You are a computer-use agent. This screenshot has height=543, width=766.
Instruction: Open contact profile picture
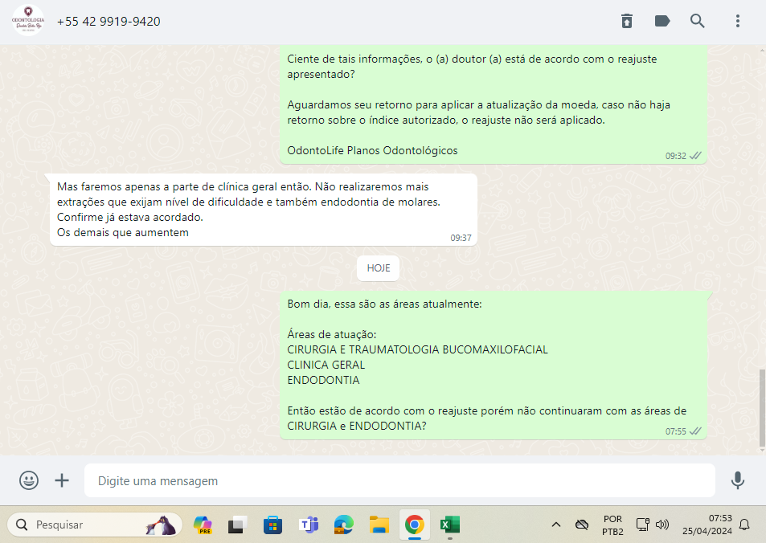(x=28, y=21)
